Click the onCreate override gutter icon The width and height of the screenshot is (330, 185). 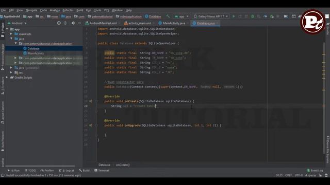pos(91,101)
